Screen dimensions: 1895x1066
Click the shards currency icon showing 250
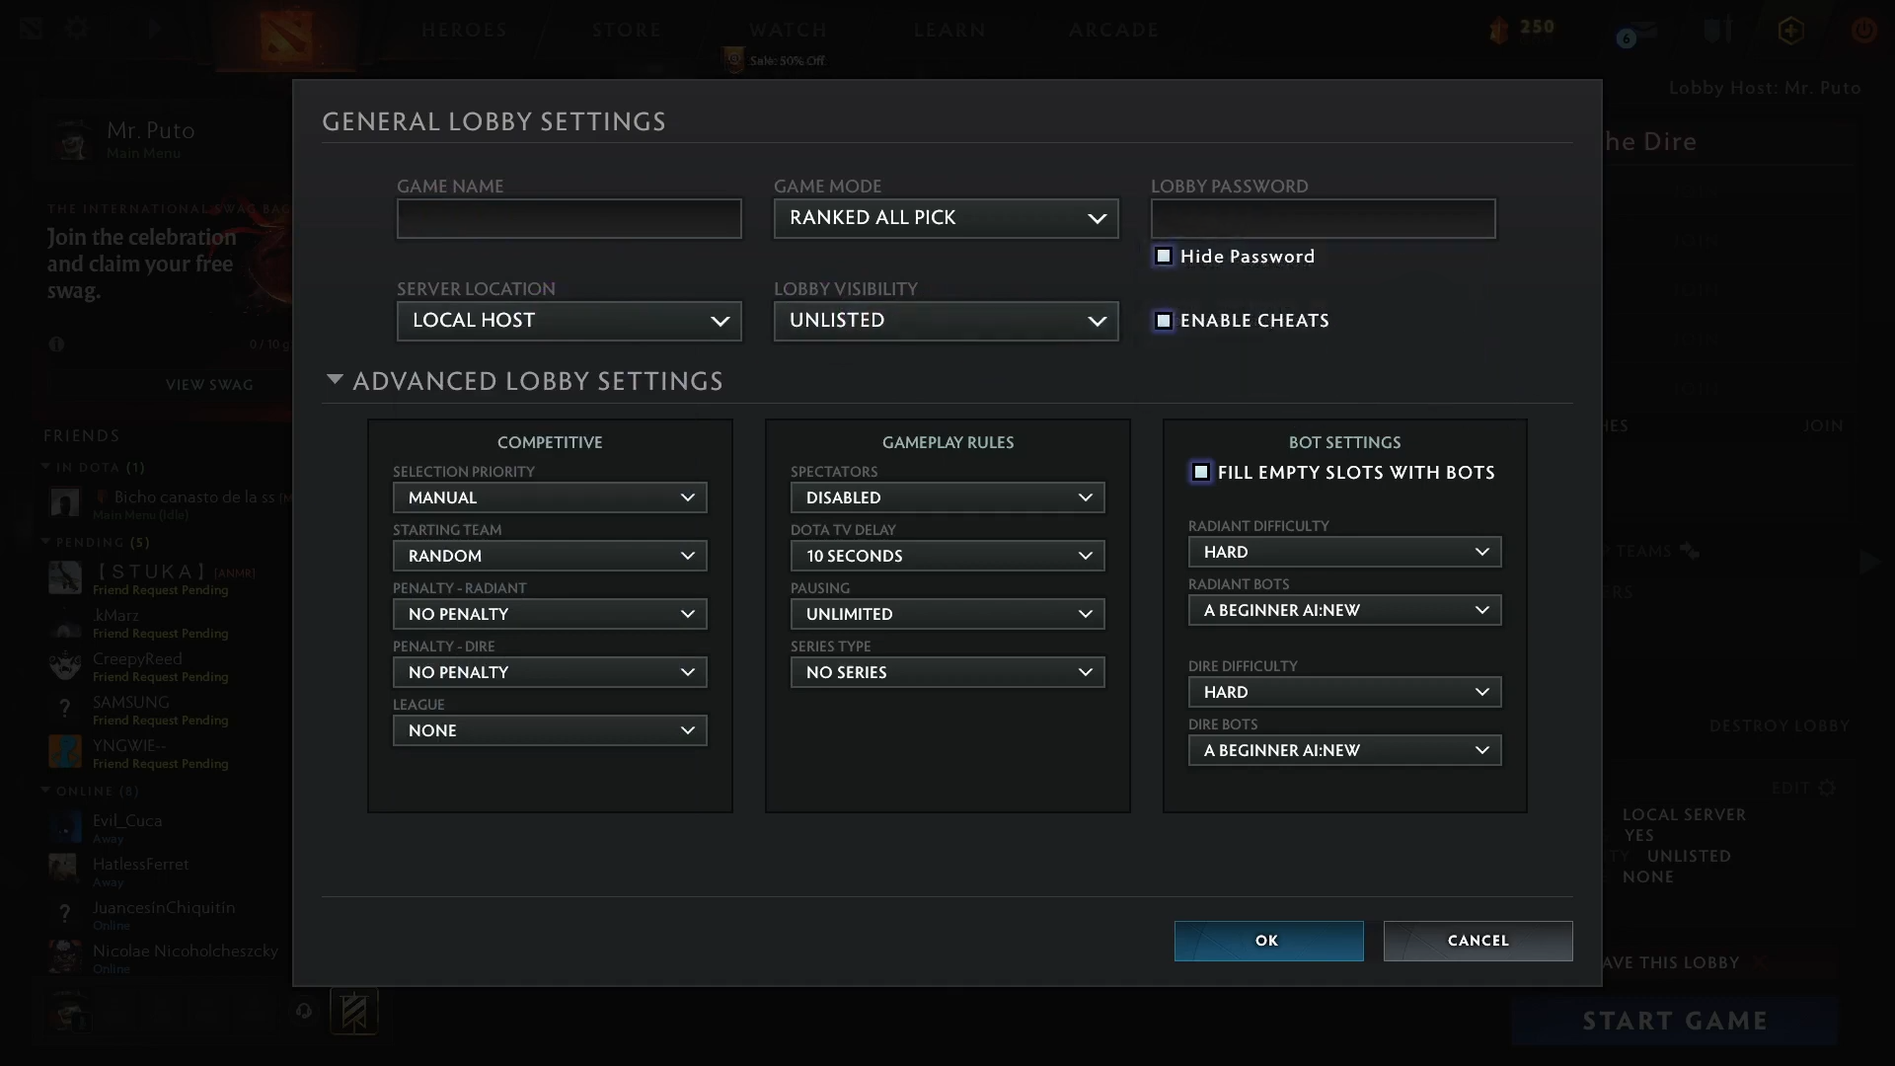click(x=1499, y=31)
